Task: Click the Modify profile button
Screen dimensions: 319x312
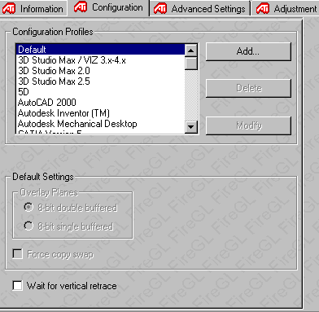Action: click(248, 125)
